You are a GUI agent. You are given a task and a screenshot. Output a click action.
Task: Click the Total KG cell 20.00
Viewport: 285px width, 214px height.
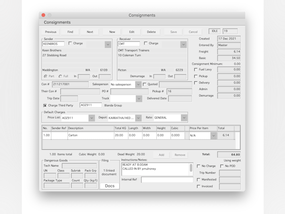click(121, 135)
